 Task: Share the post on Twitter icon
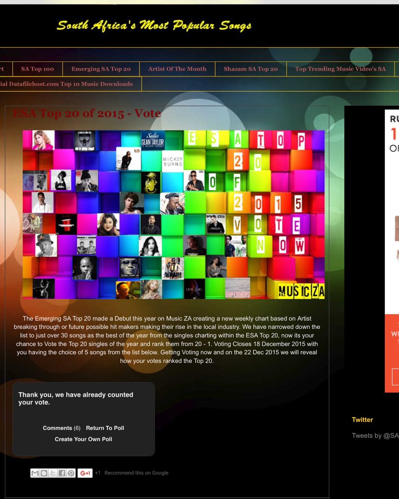(x=53, y=473)
